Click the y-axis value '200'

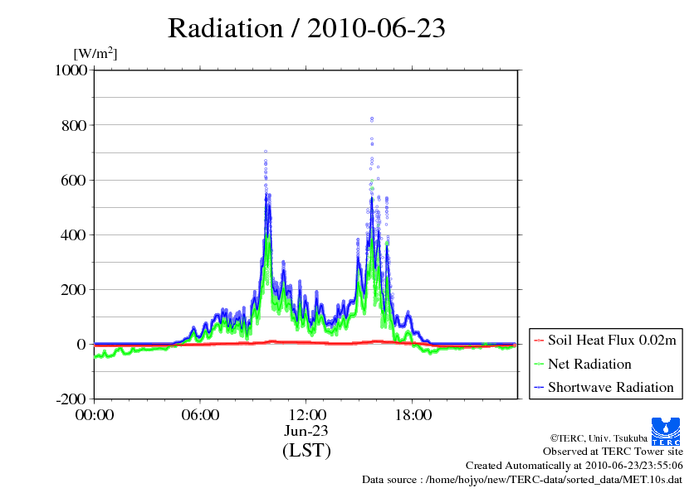point(74,290)
